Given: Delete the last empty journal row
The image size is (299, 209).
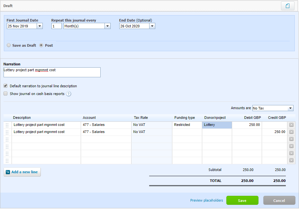Looking at the screenshot, I should point(291,160).
